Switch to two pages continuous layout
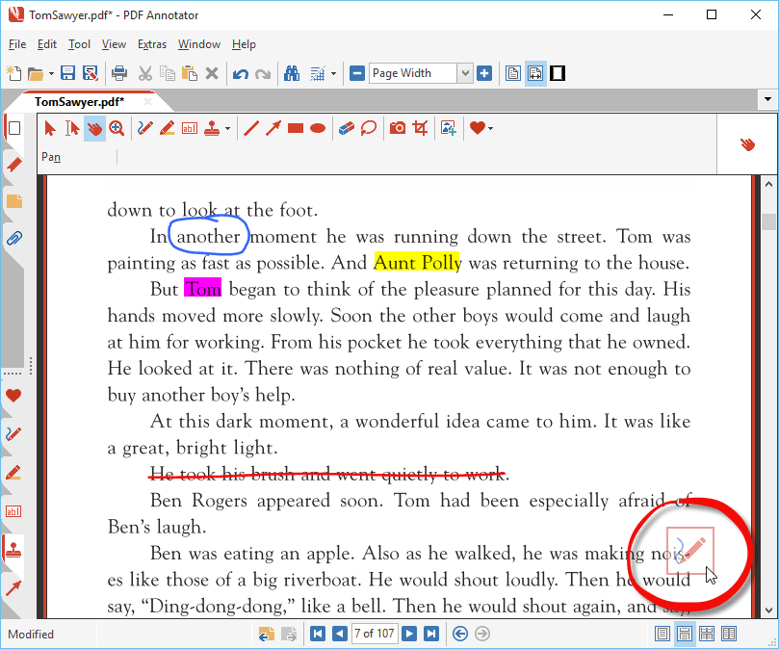 (707, 635)
